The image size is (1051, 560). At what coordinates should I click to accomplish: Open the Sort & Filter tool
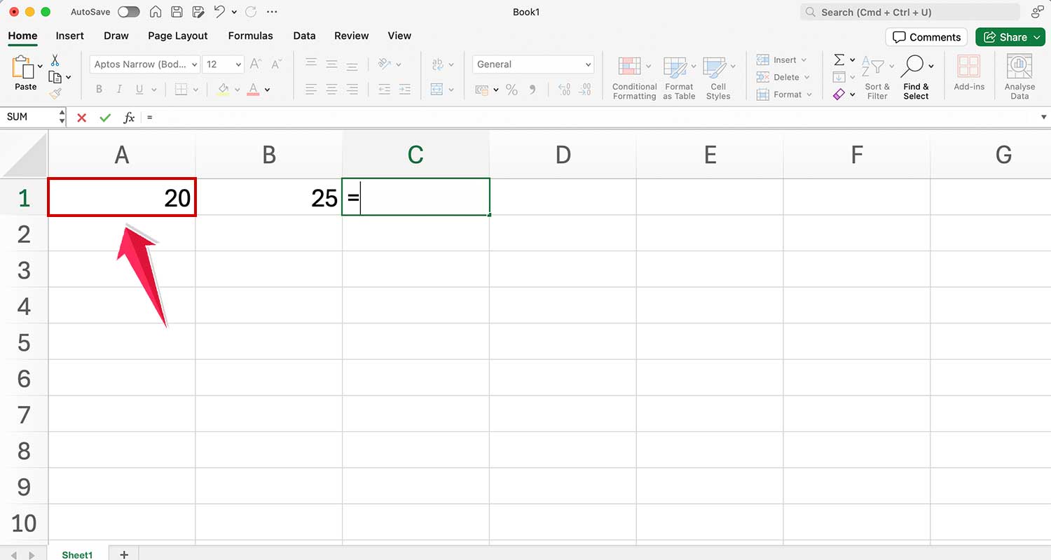click(877, 77)
